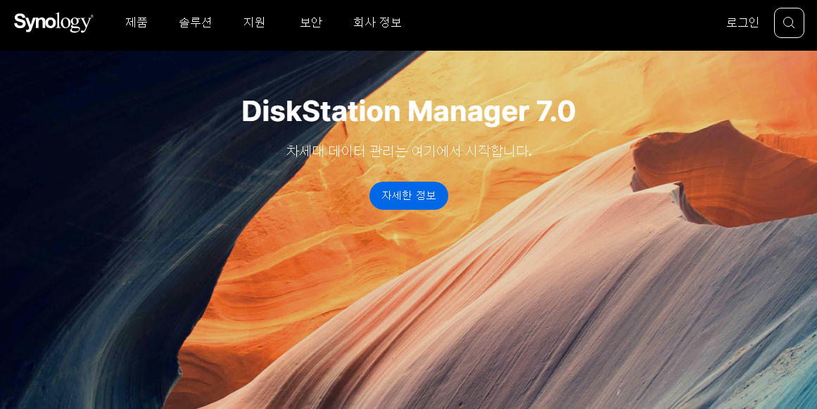Open the 솔루션 menu
The image size is (817, 409).
(196, 23)
